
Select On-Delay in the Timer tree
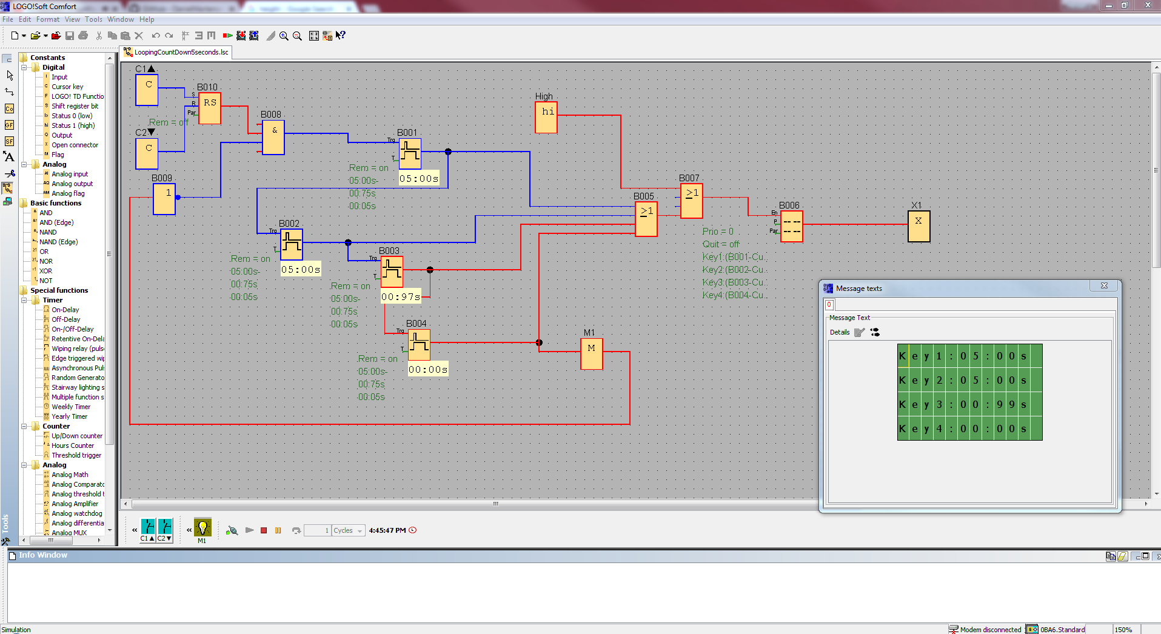coord(65,310)
